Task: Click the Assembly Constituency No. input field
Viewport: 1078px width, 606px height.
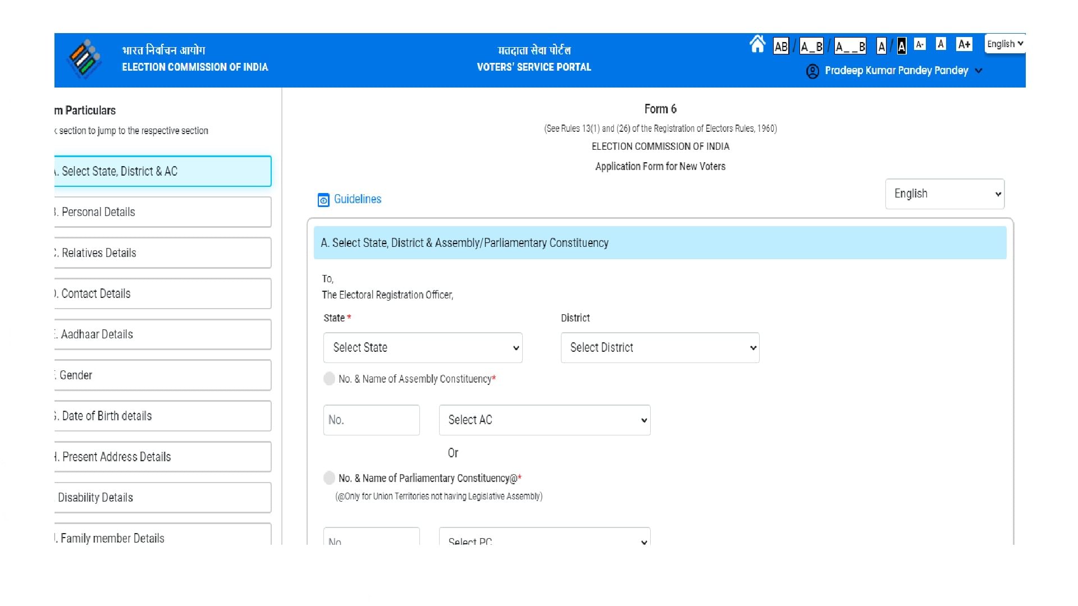Action: (x=371, y=420)
